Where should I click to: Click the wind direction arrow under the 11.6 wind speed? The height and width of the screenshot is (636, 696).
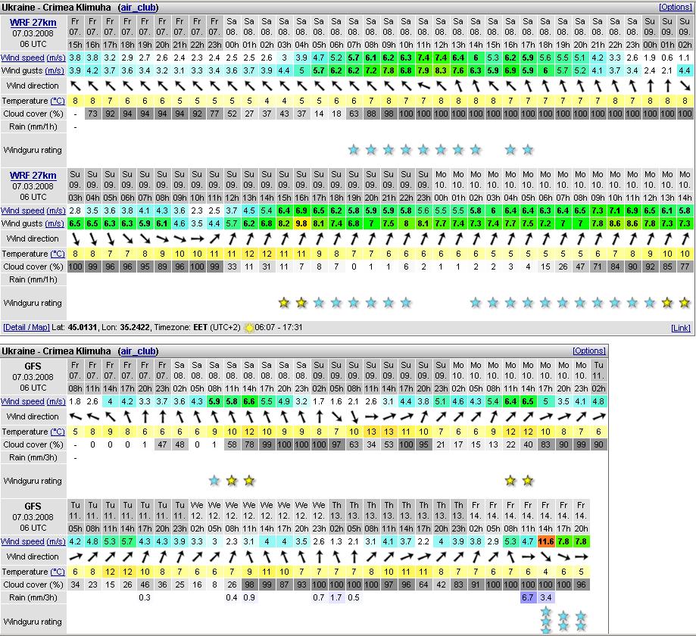pyautogui.click(x=545, y=557)
